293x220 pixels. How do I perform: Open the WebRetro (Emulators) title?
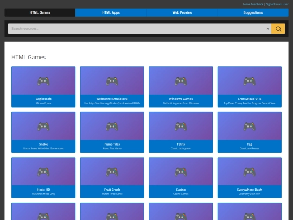coord(112,99)
